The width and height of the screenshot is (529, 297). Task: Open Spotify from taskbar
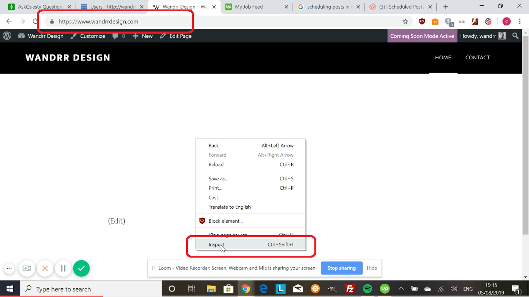367,289
